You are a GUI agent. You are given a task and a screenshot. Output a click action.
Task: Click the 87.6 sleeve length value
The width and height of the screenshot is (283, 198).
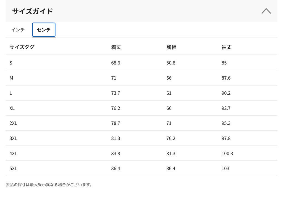[x=226, y=78]
